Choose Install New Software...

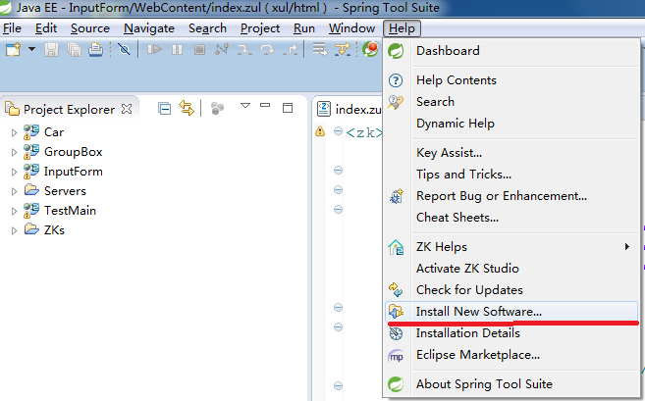(511, 312)
